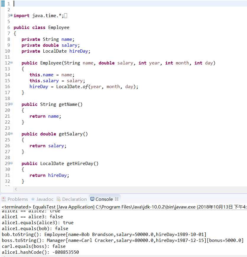The height and width of the screenshot is (257, 247).
Task: Click console line 'carl.equals(boss): false'
Action: coord(34,246)
